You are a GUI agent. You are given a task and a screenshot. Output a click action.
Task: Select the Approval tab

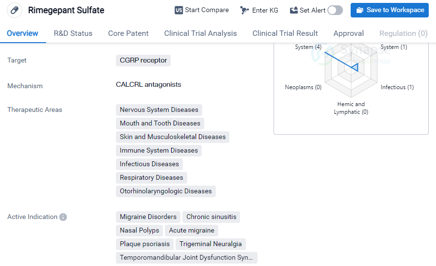[348, 33]
